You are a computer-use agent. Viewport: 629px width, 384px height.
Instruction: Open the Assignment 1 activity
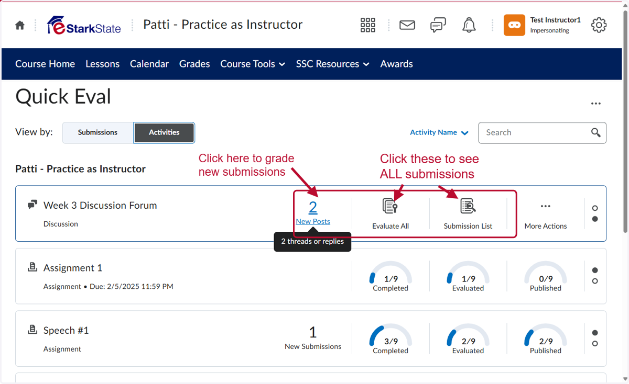tap(73, 268)
